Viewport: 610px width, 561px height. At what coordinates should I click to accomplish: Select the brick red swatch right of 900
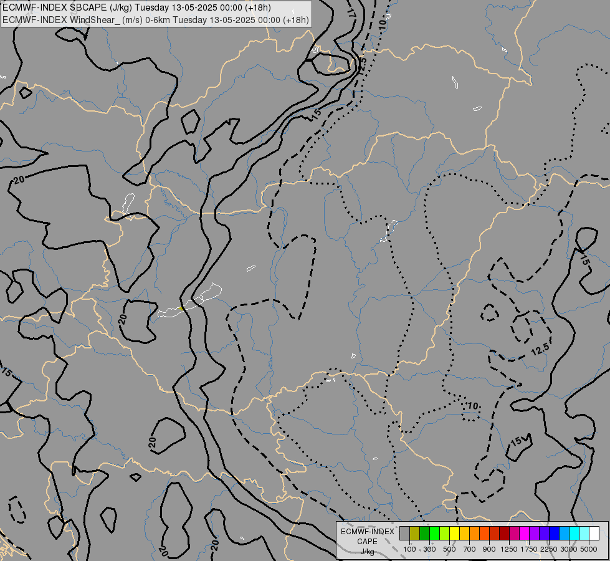(x=495, y=533)
